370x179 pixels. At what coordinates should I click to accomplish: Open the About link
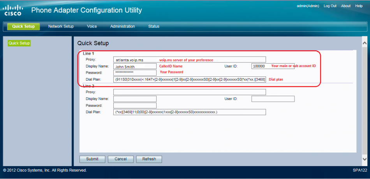[x=346, y=6]
